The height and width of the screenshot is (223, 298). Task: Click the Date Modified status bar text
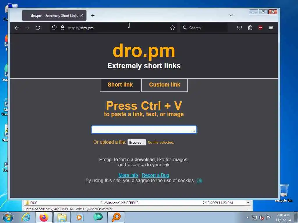[68, 209]
